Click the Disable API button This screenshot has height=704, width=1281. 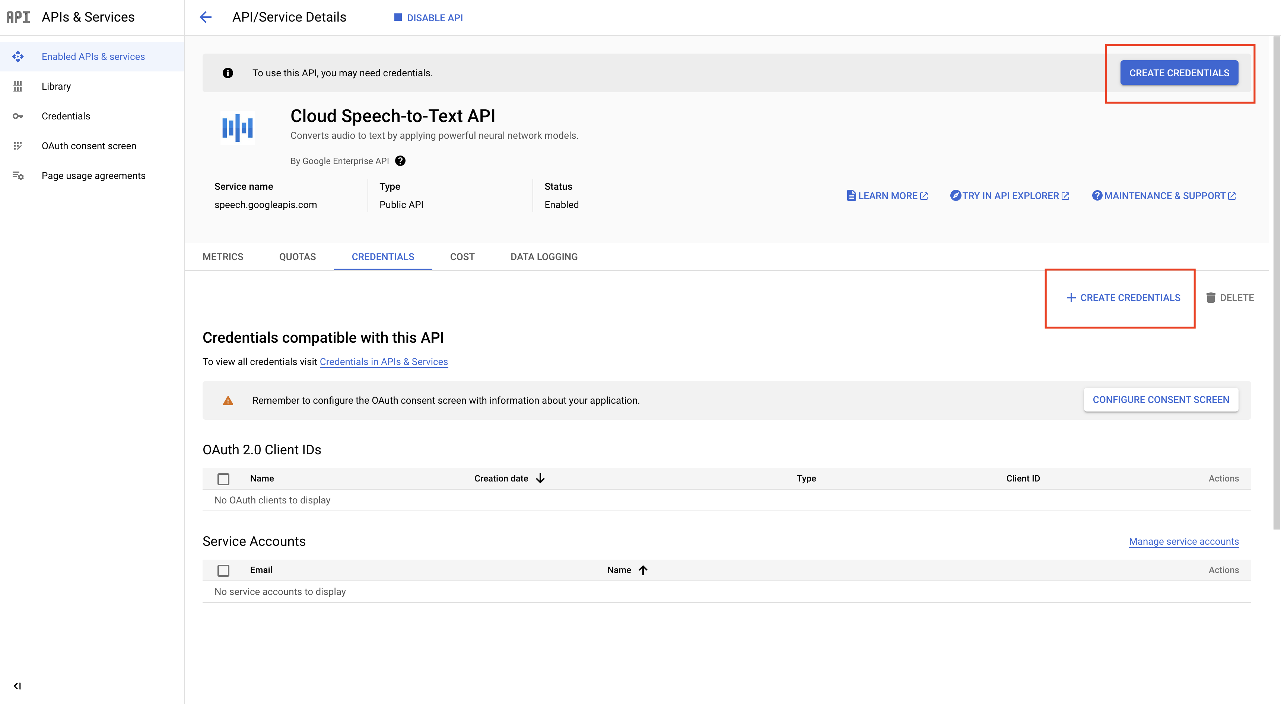pyautogui.click(x=428, y=17)
